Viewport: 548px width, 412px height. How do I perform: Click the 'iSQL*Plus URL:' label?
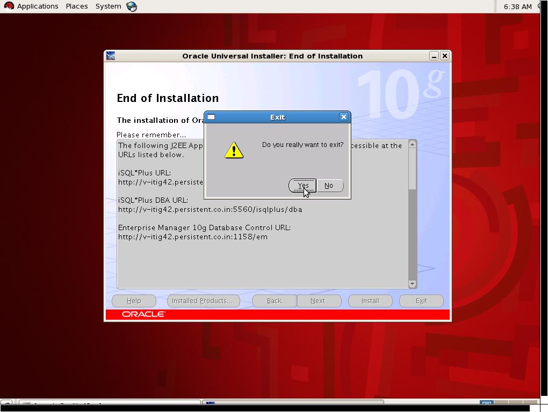[145, 173]
